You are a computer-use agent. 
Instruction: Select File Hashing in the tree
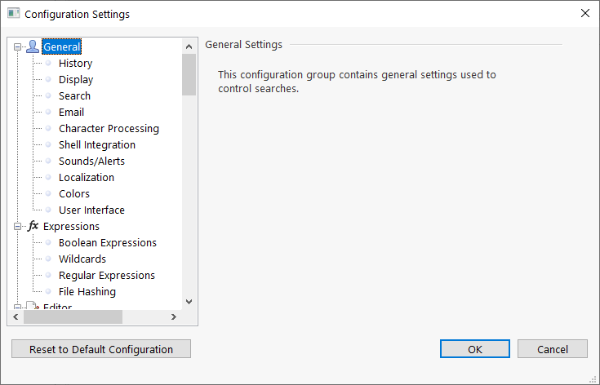(87, 292)
